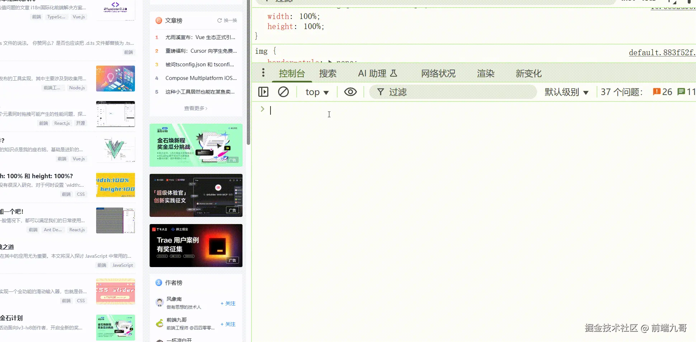
Task: Open the DevTools three-dot menu
Action: click(x=263, y=73)
